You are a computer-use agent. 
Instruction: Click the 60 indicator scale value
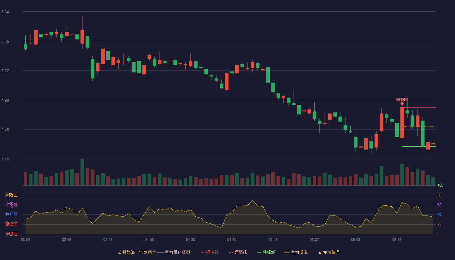pos(439,205)
